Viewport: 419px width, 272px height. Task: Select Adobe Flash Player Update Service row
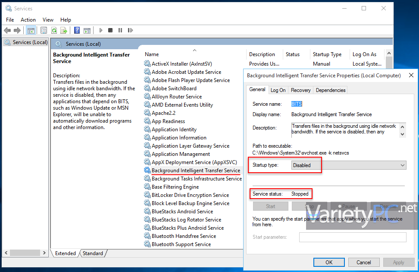tap(191, 80)
